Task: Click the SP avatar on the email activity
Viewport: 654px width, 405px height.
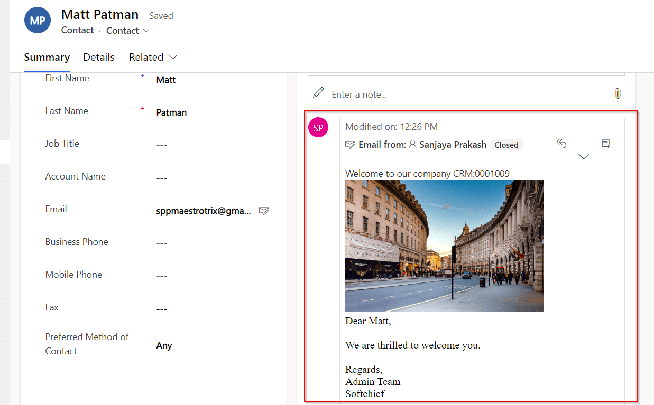Action: tap(318, 127)
